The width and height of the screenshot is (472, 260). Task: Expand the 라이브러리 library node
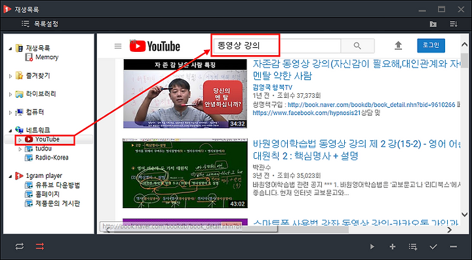(x=10, y=95)
